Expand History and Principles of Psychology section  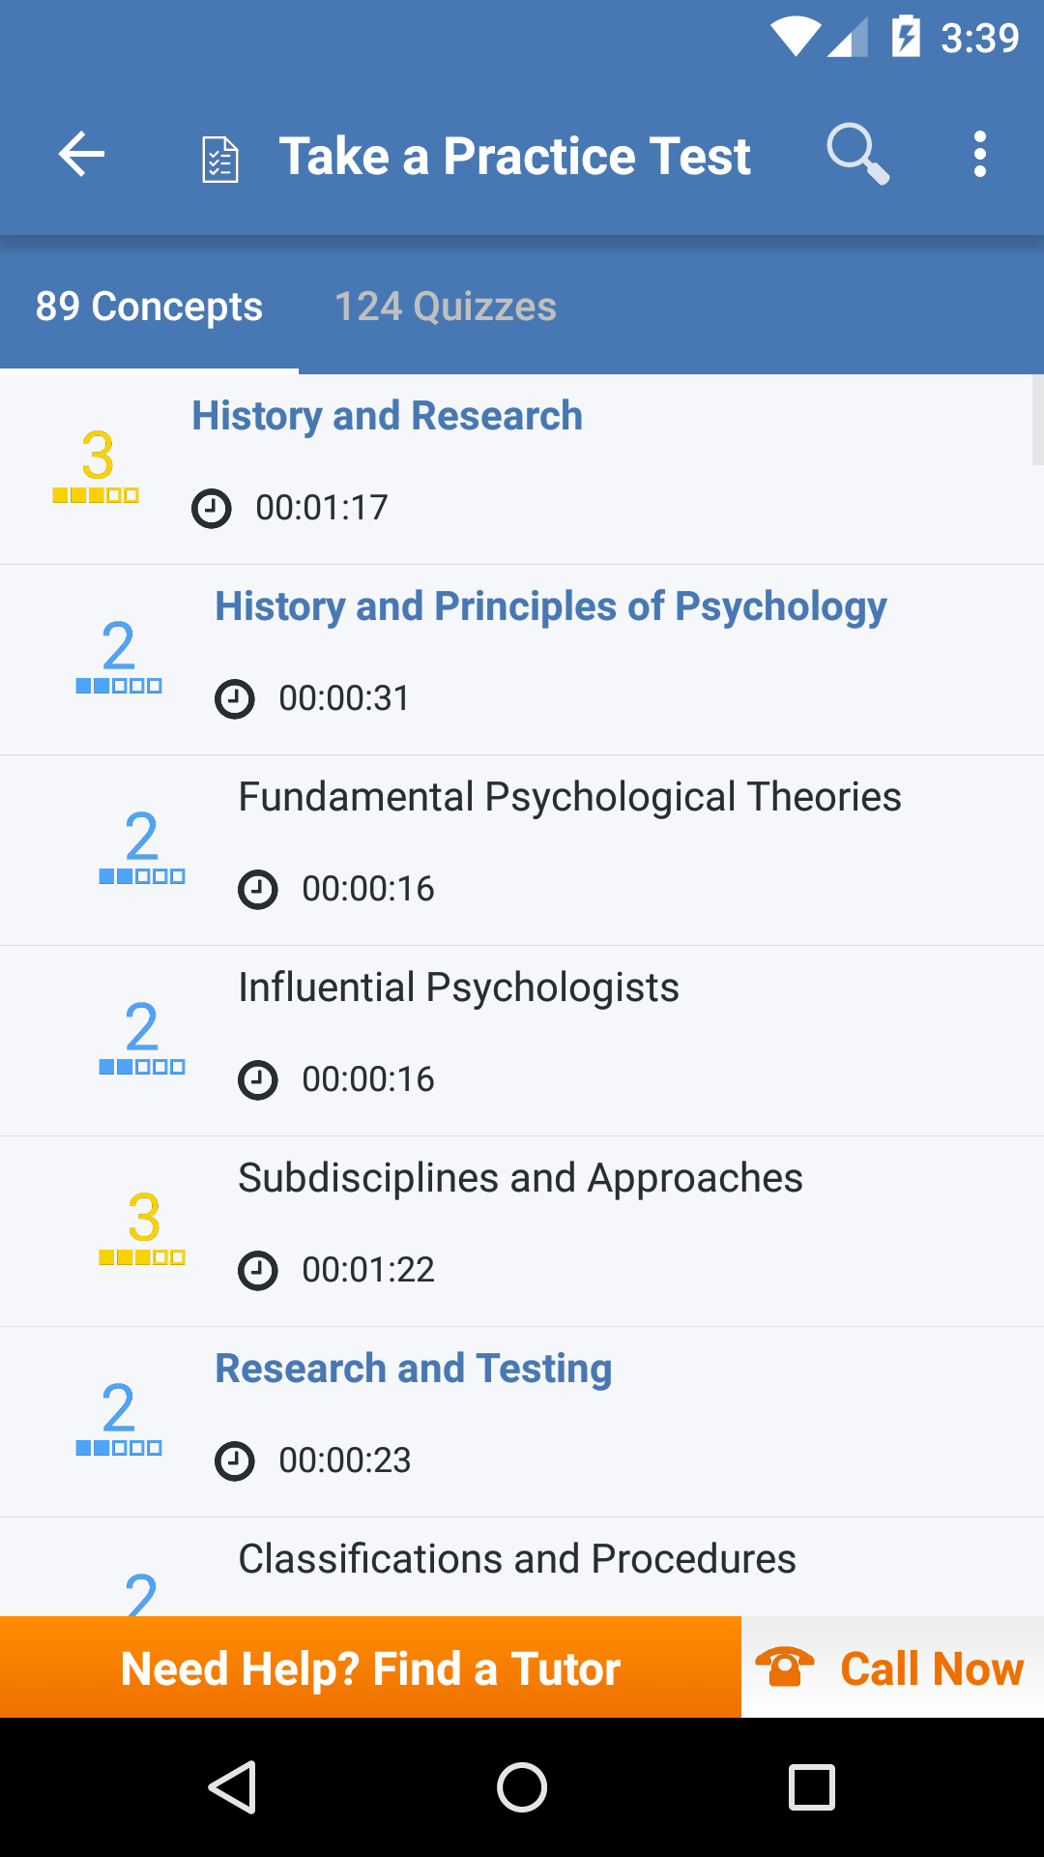522,661
